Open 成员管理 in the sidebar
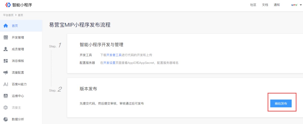Image resolution: width=303 pixels, height=124 pixels. pyautogui.click(x=21, y=49)
